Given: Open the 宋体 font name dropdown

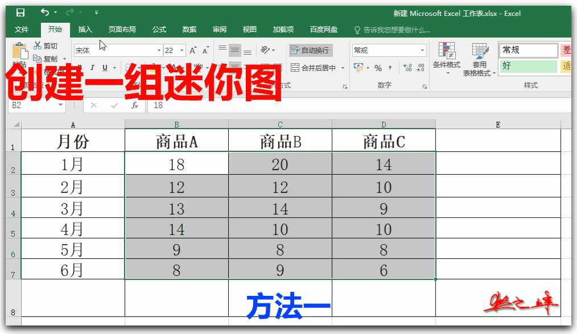Looking at the screenshot, I should click(159, 51).
